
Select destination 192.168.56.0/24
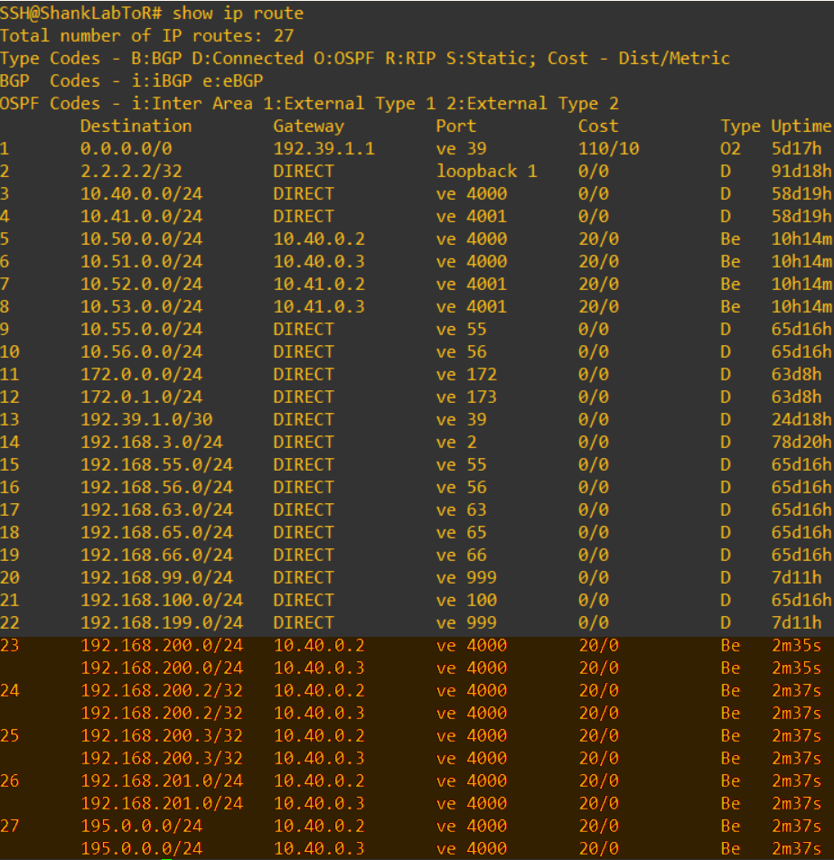click(157, 487)
